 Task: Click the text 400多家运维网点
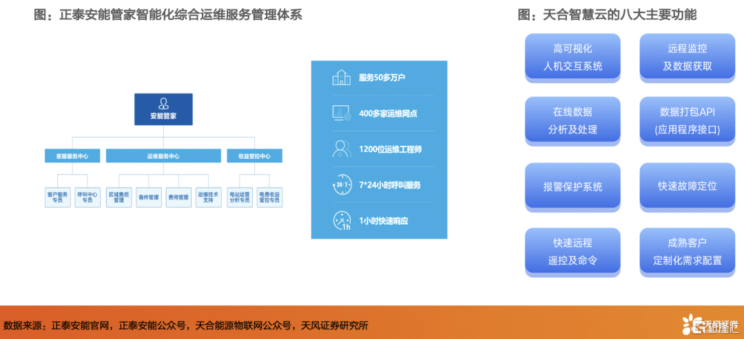pyautogui.click(x=388, y=113)
